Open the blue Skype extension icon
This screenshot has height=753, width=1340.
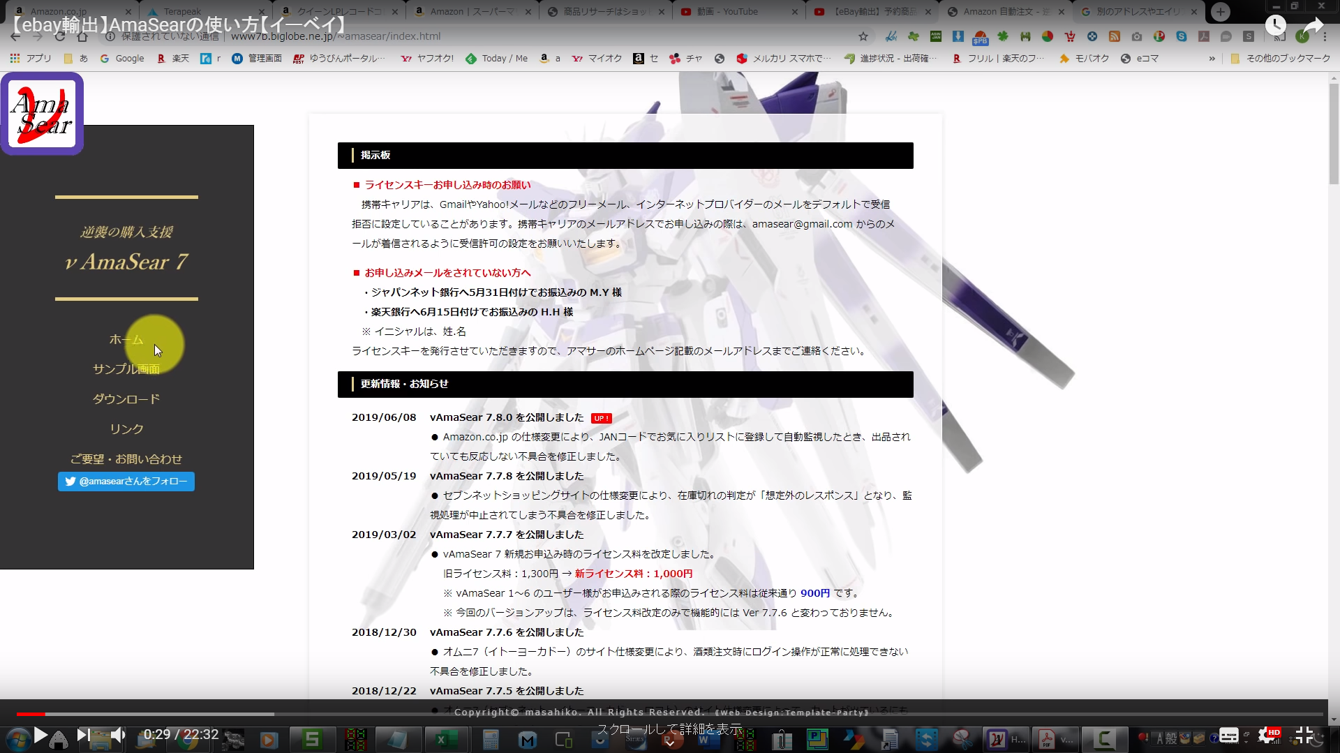1182,36
